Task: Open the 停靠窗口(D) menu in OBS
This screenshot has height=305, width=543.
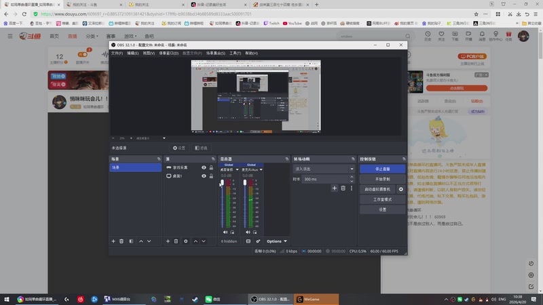Action: click(x=168, y=54)
